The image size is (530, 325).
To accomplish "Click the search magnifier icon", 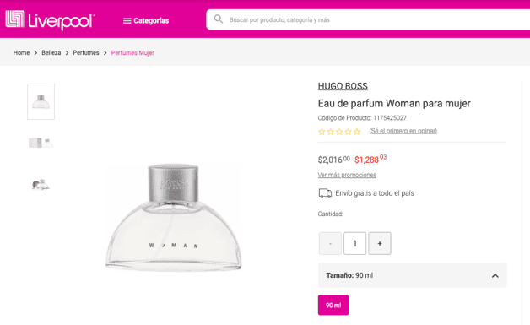I will click(219, 19).
